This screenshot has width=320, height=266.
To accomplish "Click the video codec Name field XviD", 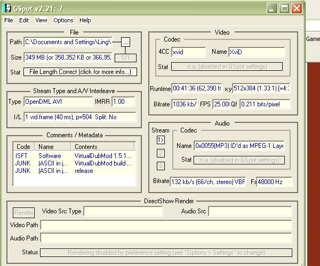I will [257, 52].
